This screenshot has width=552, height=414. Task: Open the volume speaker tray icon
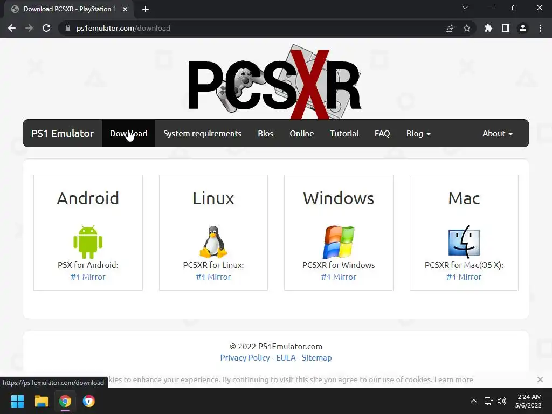pyautogui.click(x=502, y=401)
